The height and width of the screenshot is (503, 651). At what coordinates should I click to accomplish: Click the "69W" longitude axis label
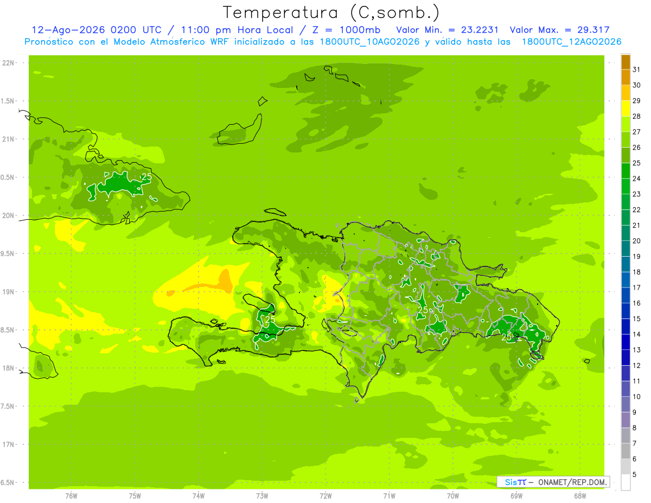tap(516, 495)
